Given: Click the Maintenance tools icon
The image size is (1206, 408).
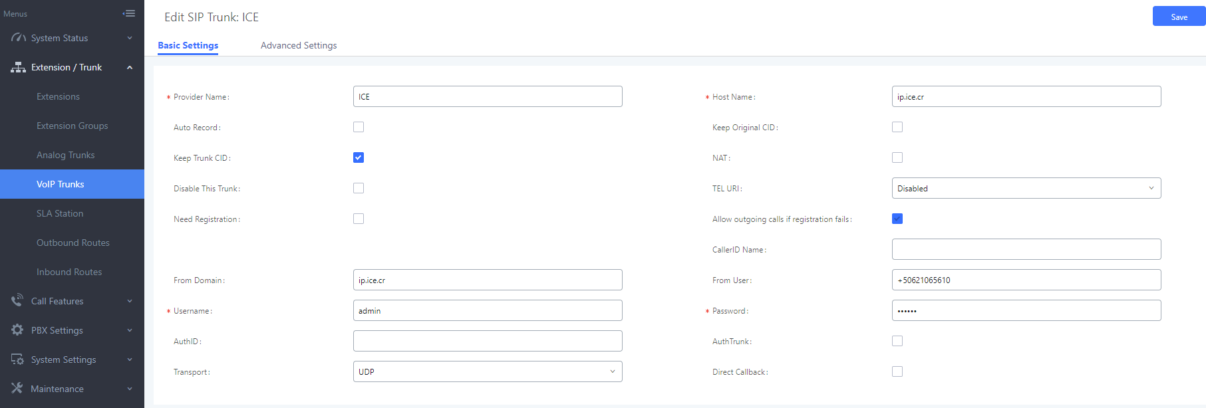Looking at the screenshot, I should [17, 389].
